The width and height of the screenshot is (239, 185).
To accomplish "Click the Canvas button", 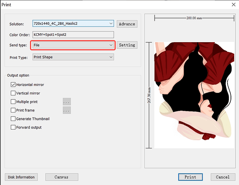I will pos(62,177).
